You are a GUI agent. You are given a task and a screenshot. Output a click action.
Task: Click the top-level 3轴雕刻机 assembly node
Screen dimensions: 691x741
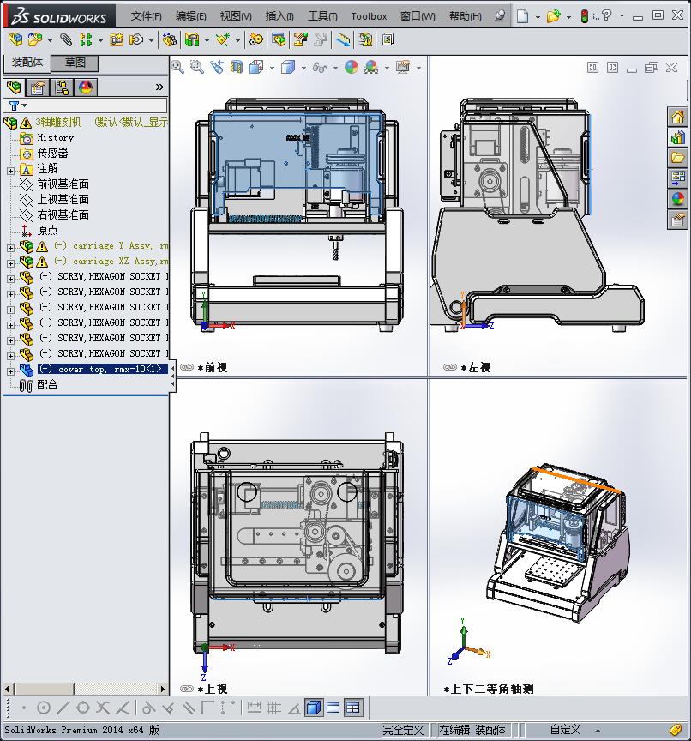coord(58,122)
